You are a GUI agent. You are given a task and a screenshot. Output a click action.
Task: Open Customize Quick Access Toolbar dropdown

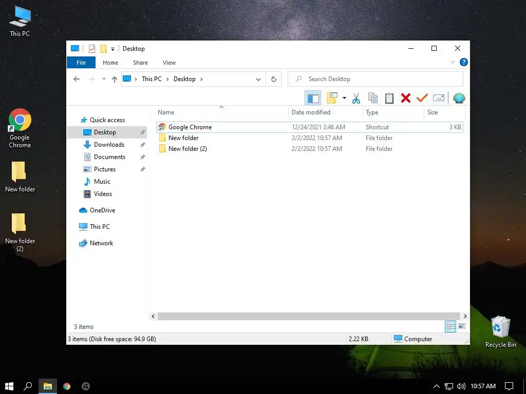click(112, 49)
